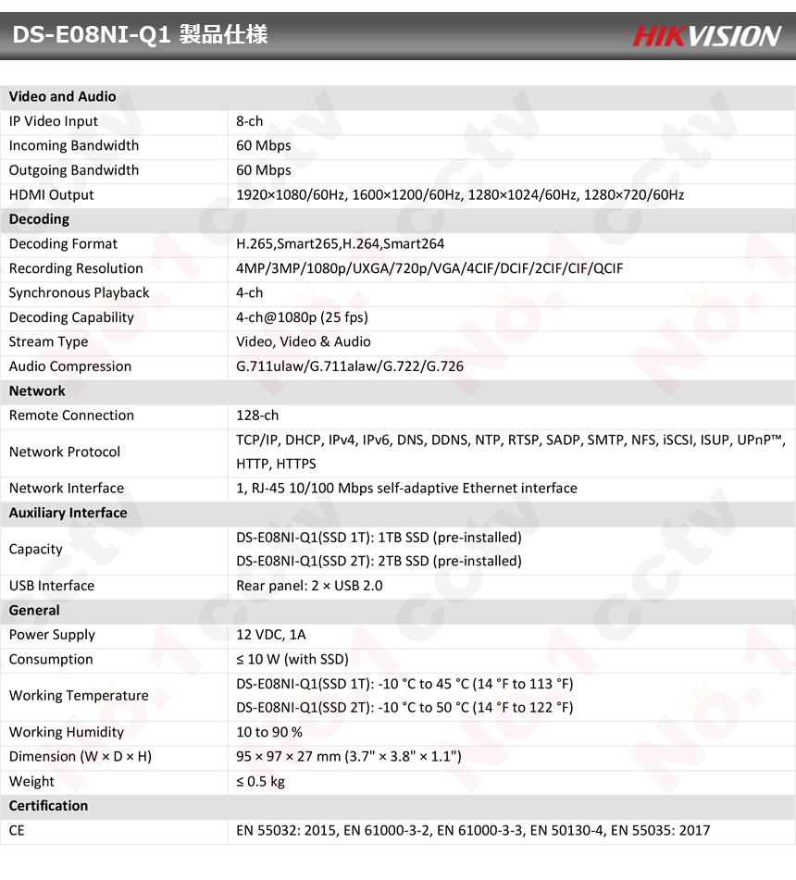Screen dimensions: 796x880
Task: Click the 1920×1080/60Hz HDMI resolutions value
Action: [460, 194]
